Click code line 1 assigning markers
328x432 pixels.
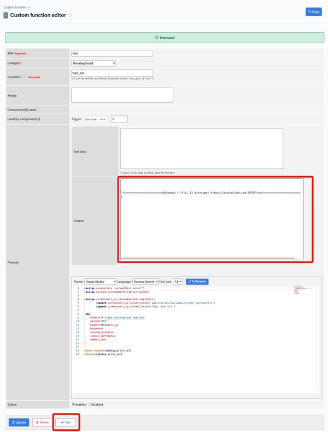coord(114,288)
